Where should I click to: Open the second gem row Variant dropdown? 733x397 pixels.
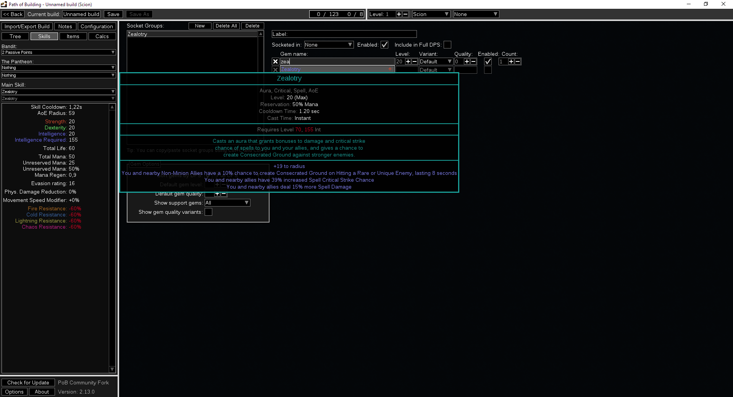tap(436, 70)
